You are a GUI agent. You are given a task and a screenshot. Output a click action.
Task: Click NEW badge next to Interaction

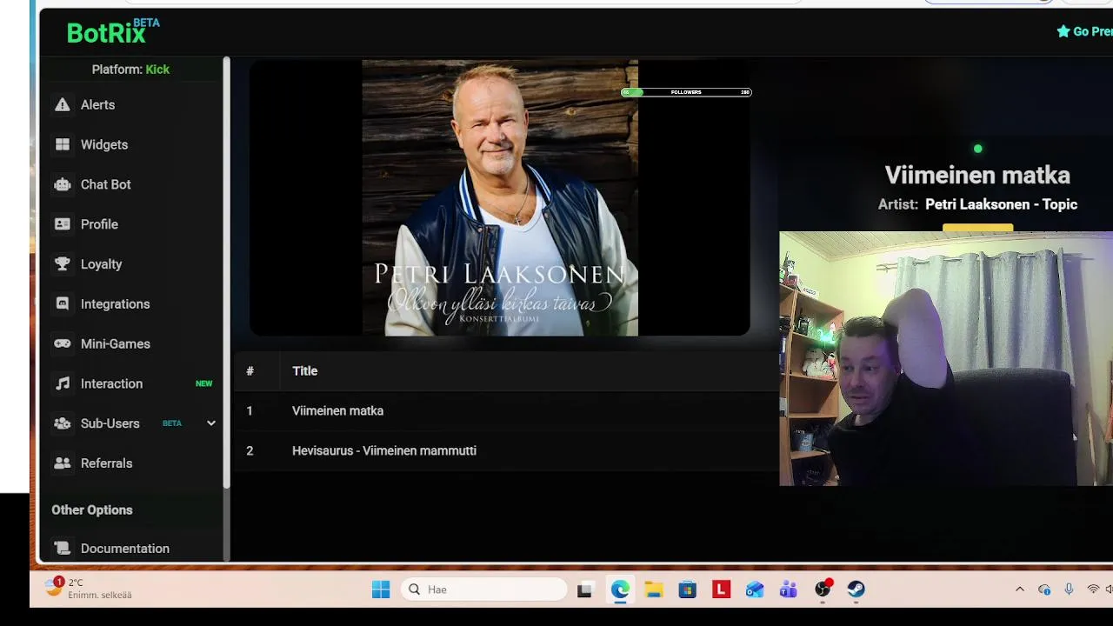pyautogui.click(x=203, y=383)
